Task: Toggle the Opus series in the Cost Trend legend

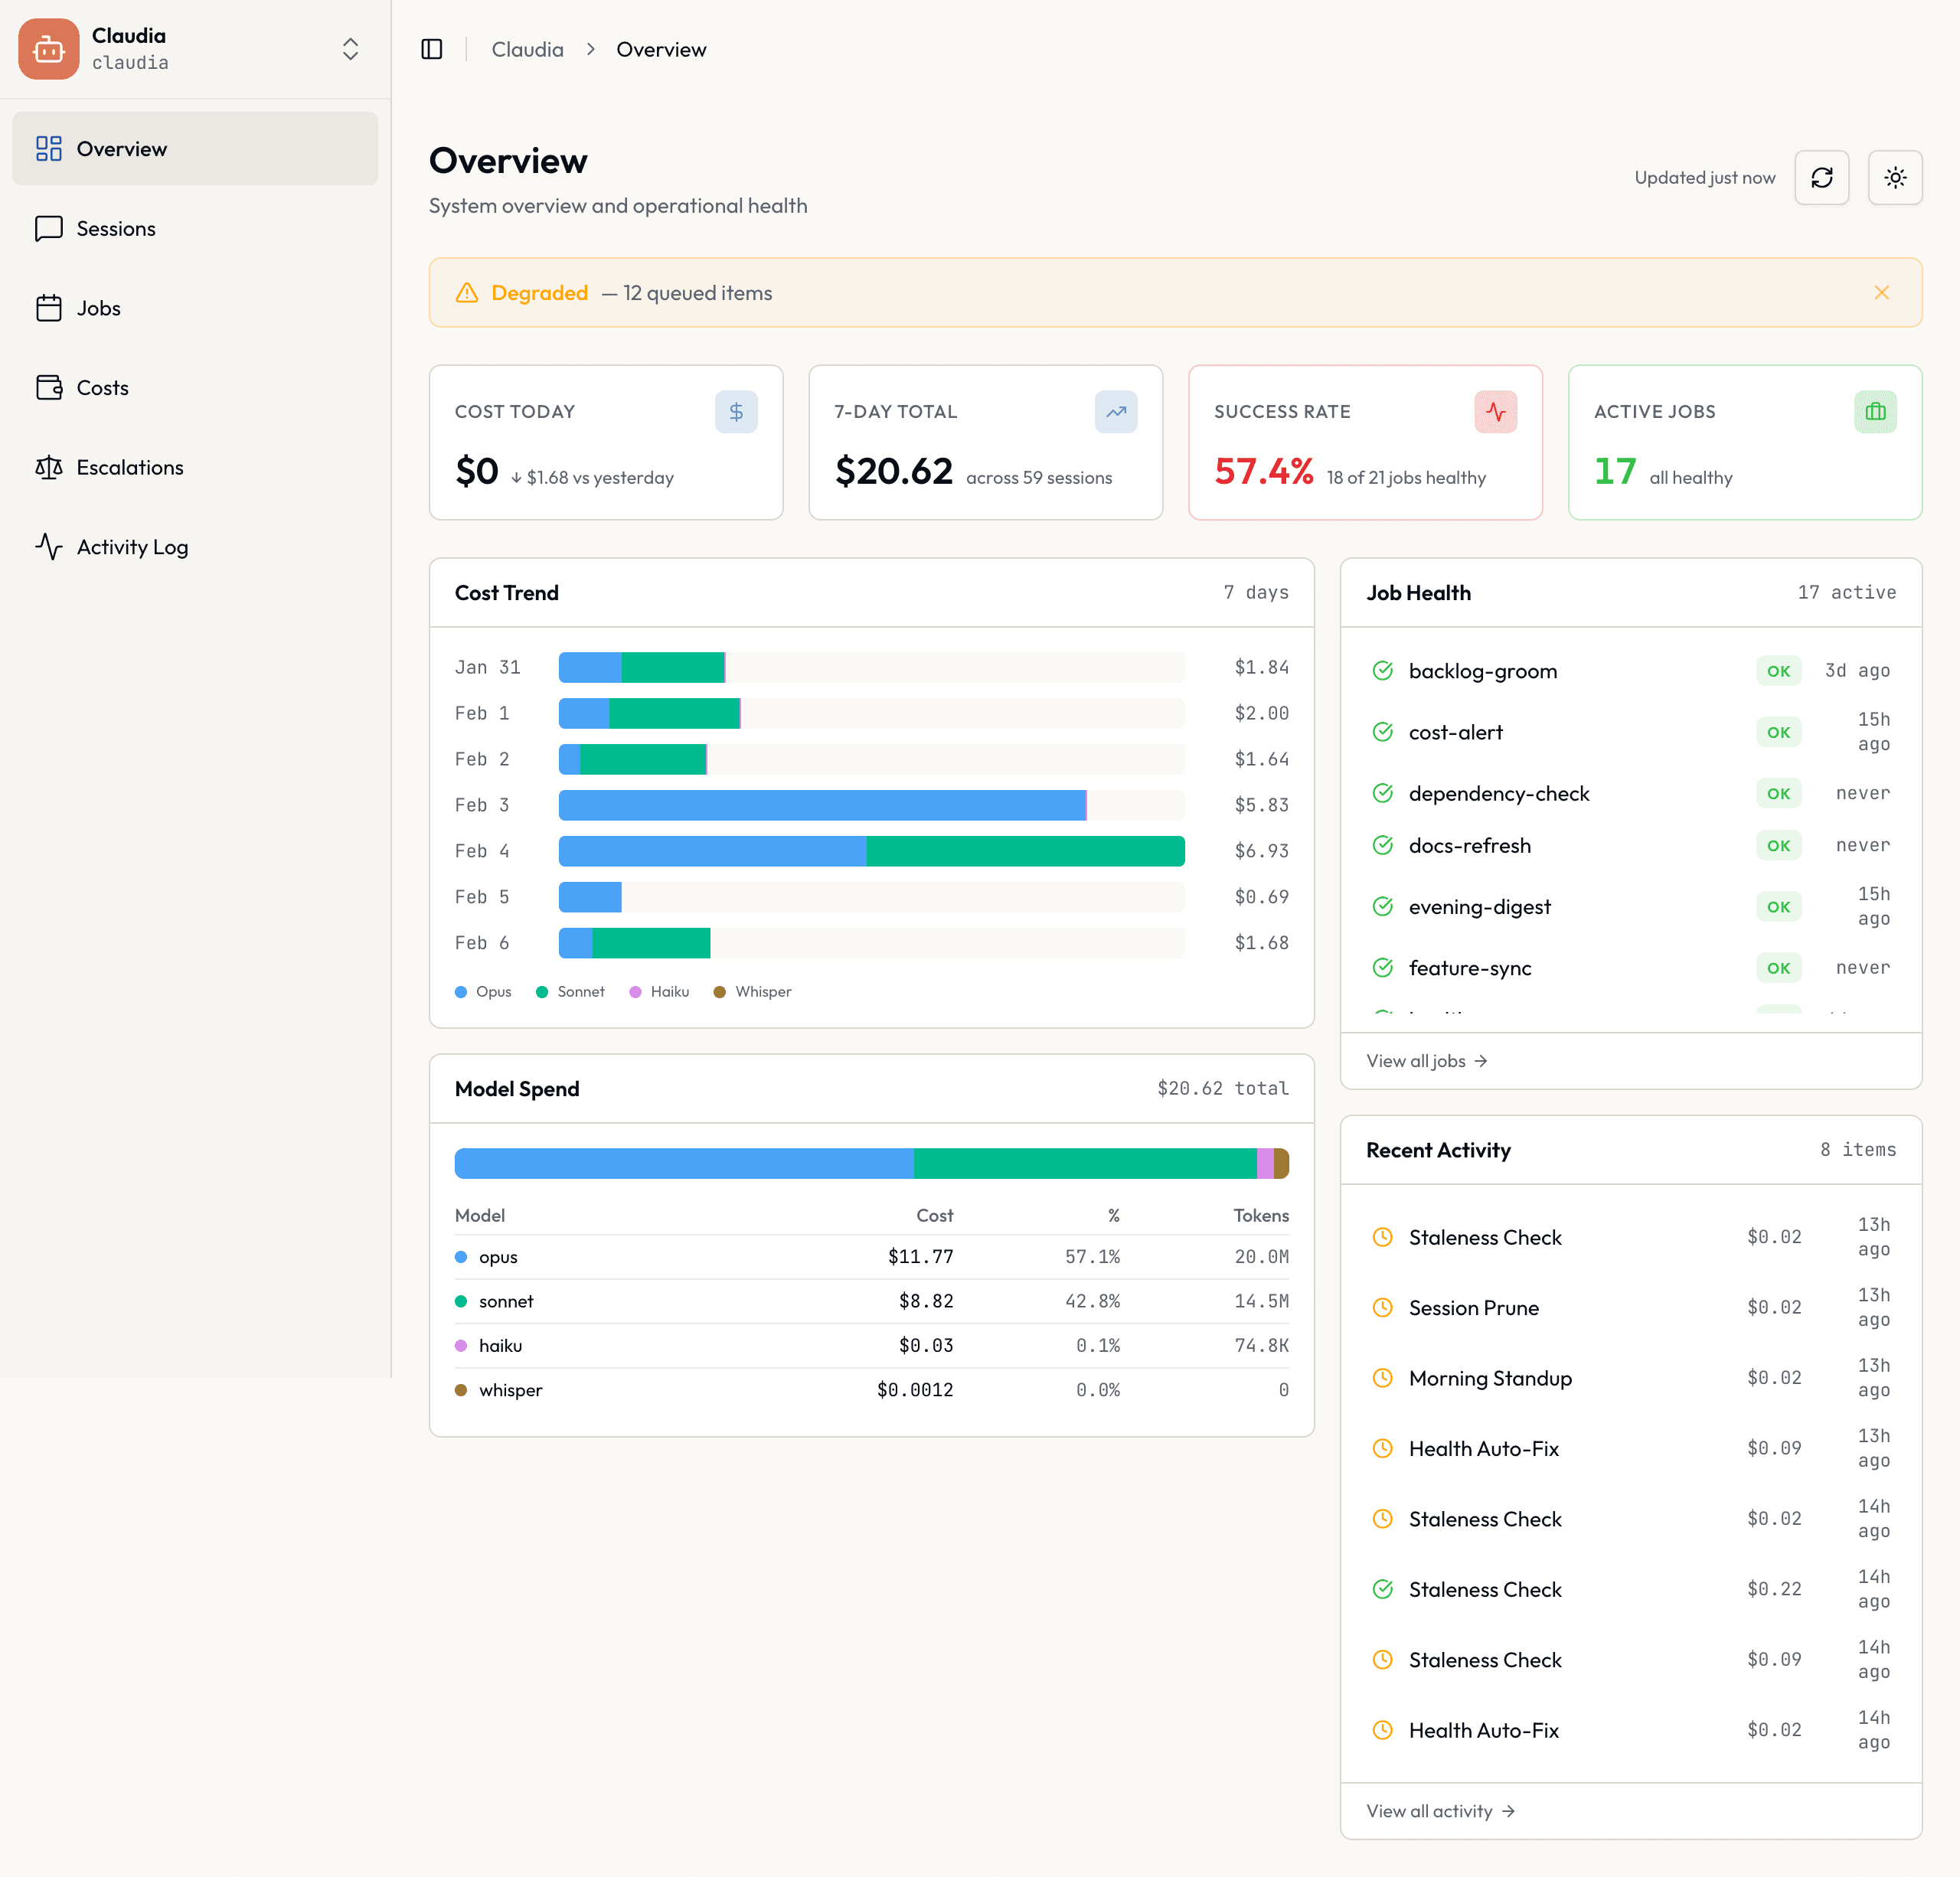Action: [x=483, y=991]
